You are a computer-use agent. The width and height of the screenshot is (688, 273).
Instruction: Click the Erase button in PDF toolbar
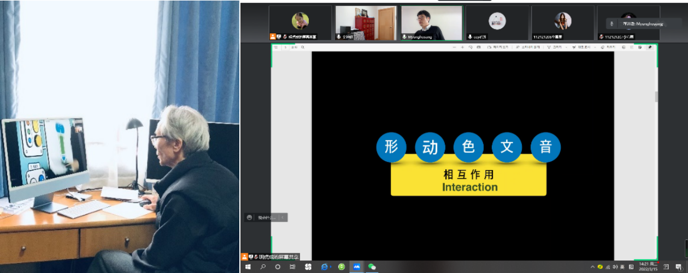pyautogui.click(x=607, y=47)
